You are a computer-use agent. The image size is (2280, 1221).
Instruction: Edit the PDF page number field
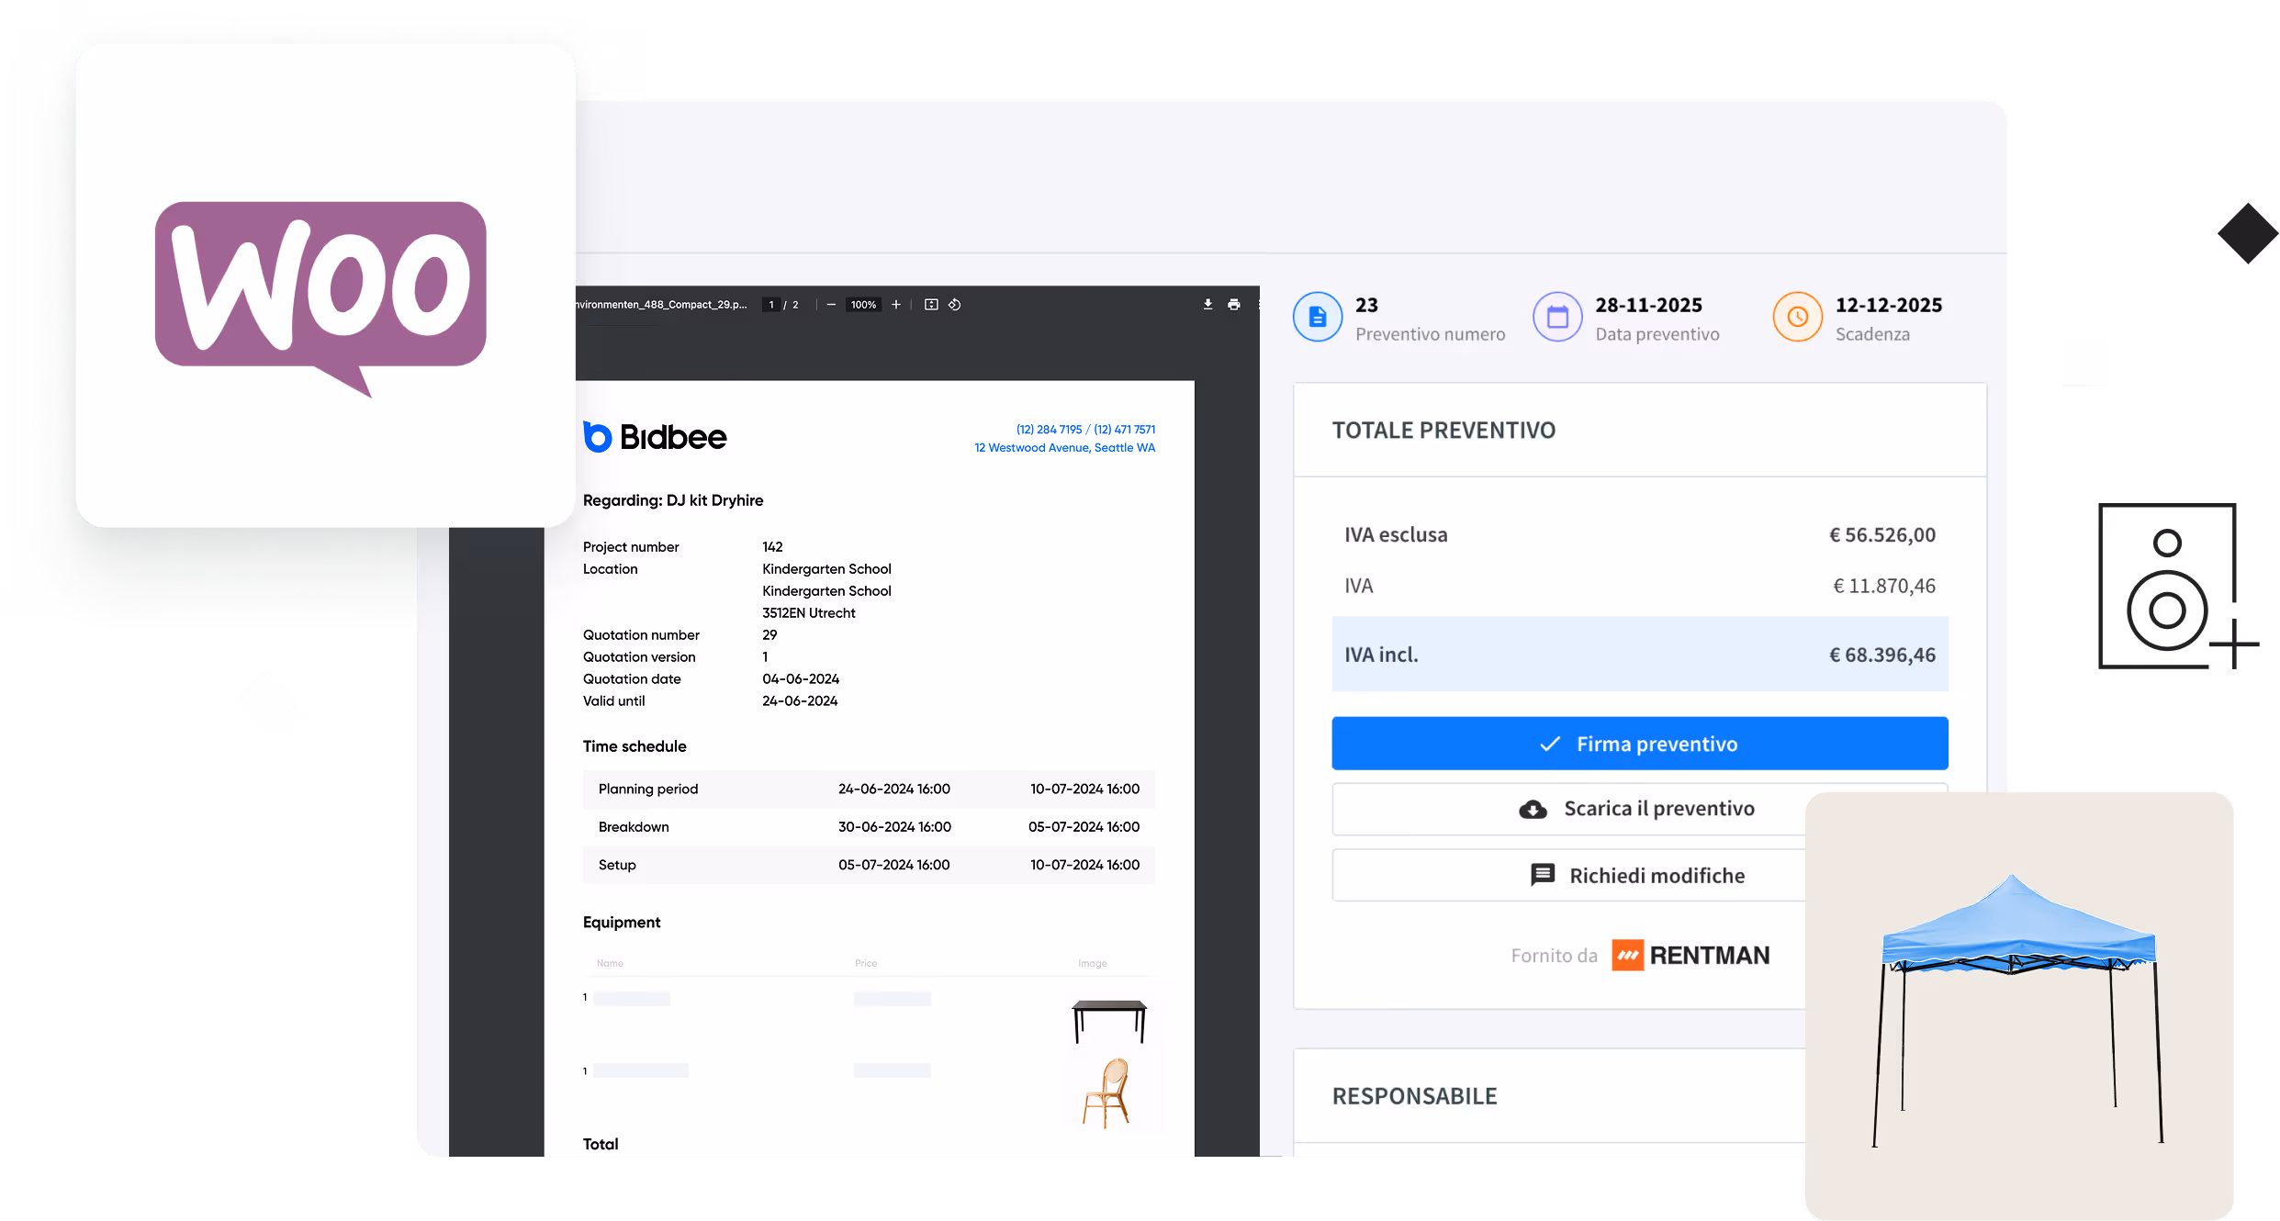[771, 305]
